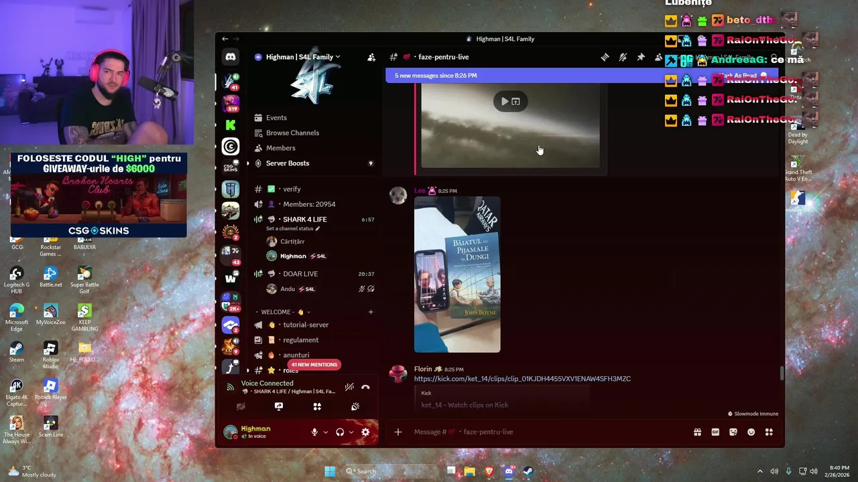Toggle microphone mute button
The image size is (858, 482).
pos(314,432)
